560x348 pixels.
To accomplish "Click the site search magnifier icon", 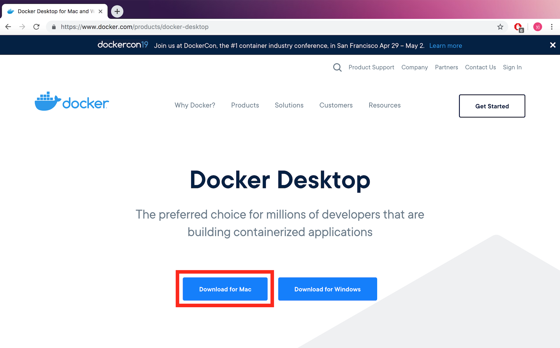I will [337, 67].
